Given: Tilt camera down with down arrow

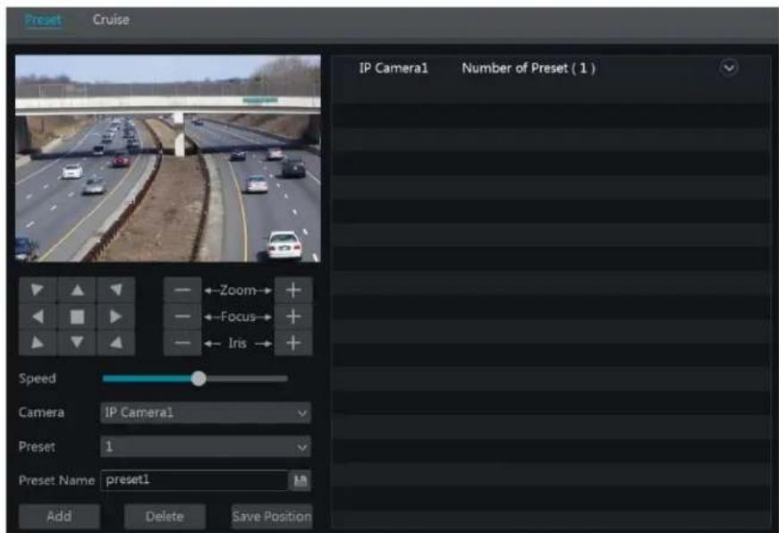Looking at the screenshot, I should 77,343.
